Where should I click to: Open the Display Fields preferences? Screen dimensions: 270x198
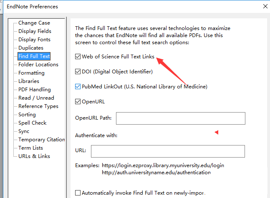tap(35, 31)
